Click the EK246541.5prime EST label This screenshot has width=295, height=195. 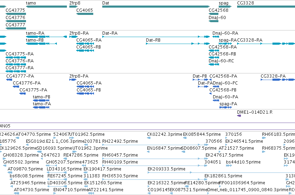tap(244, 141)
